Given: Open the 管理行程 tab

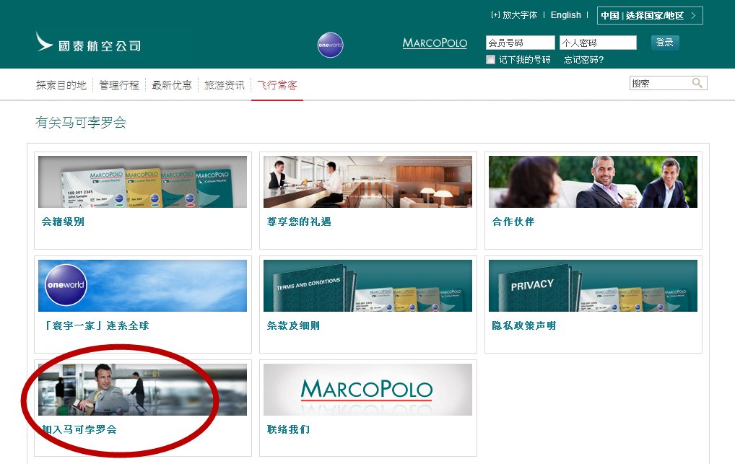Looking at the screenshot, I should 119,84.
